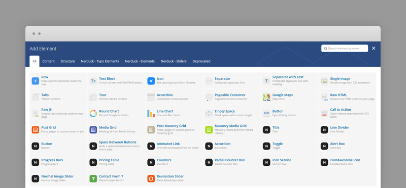Click the 'Add Element' panel title
The width and height of the screenshot is (406, 188).
(x=43, y=49)
